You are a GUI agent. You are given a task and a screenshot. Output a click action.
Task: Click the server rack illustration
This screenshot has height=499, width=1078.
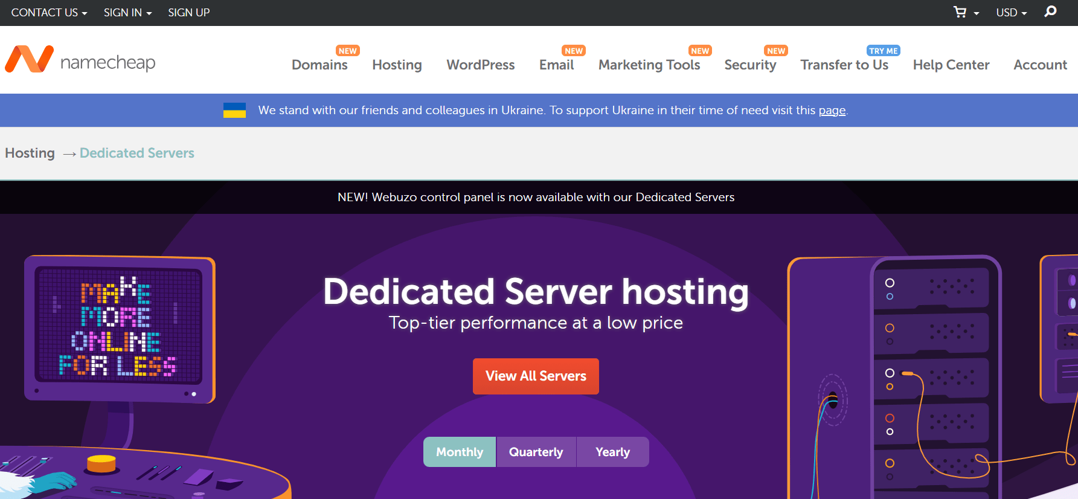tap(895, 377)
